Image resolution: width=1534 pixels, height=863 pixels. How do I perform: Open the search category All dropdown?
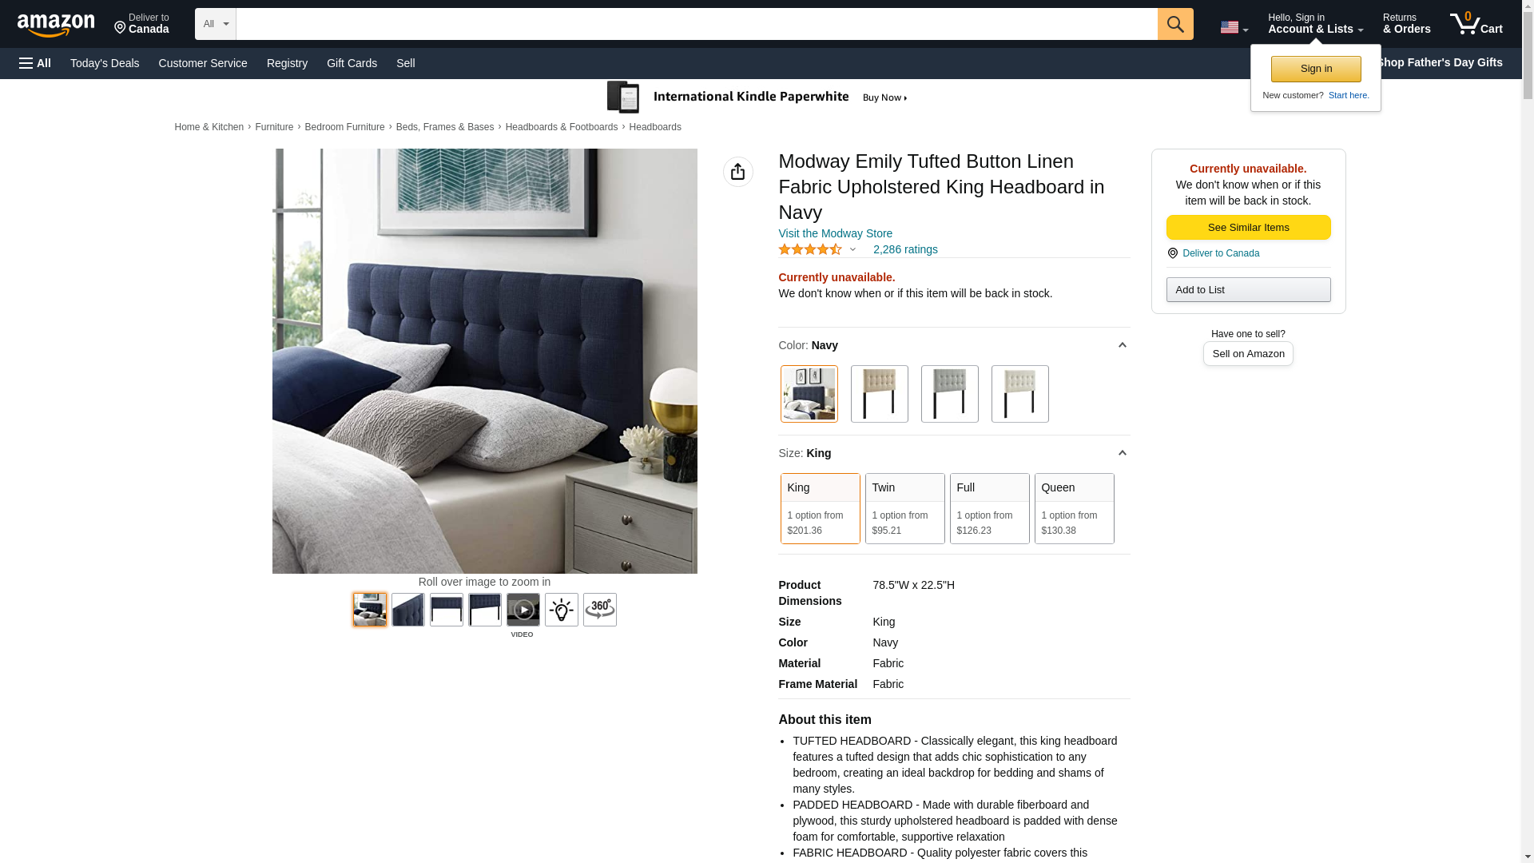[216, 24]
